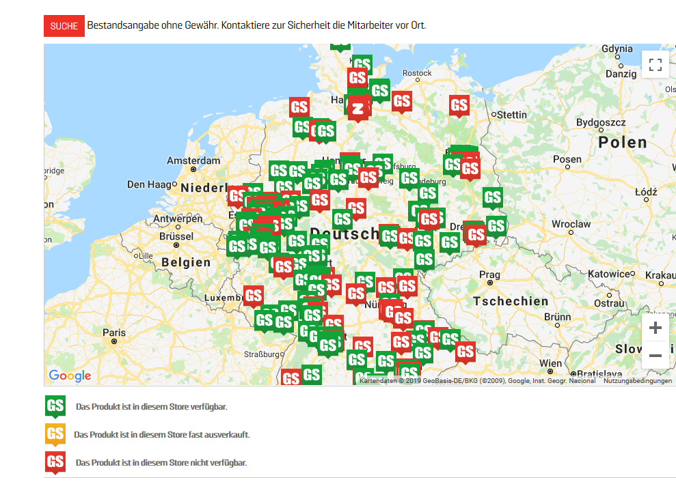The height and width of the screenshot is (482, 676).
Task: Zoom in on the map
Action: (x=655, y=328)
